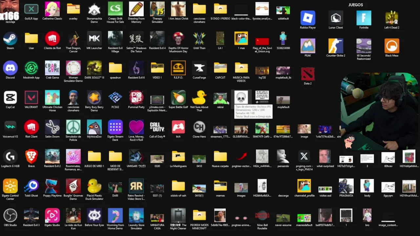Select Flag_of_the_Soviet_Union.svg file
Screen dimensions: 420x236
tap(262, 41)
